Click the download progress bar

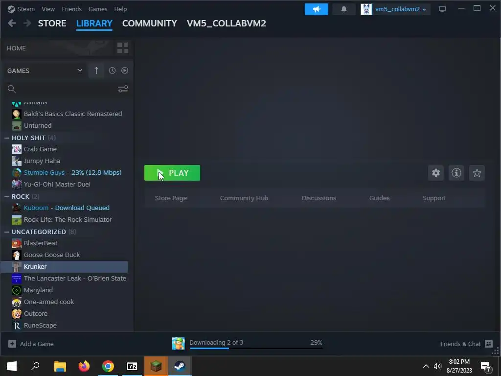click(x=256, y=348)
